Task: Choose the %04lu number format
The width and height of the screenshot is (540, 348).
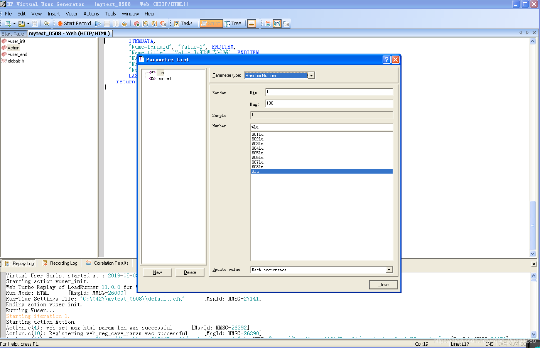Action: [322, 148]
